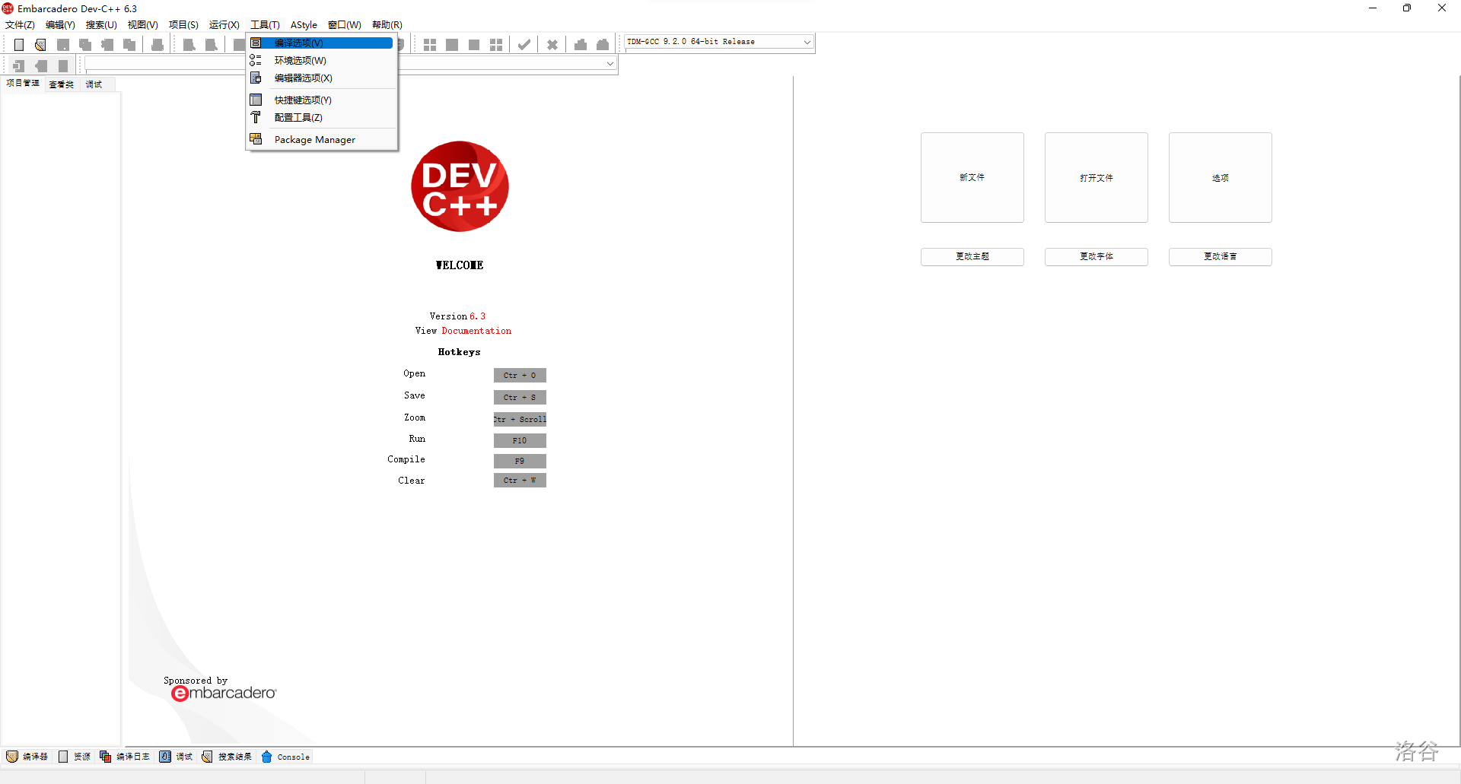Open the 视图(V) menu
The width and height of the screenshot is (1461, 784).
pos(142,25)
